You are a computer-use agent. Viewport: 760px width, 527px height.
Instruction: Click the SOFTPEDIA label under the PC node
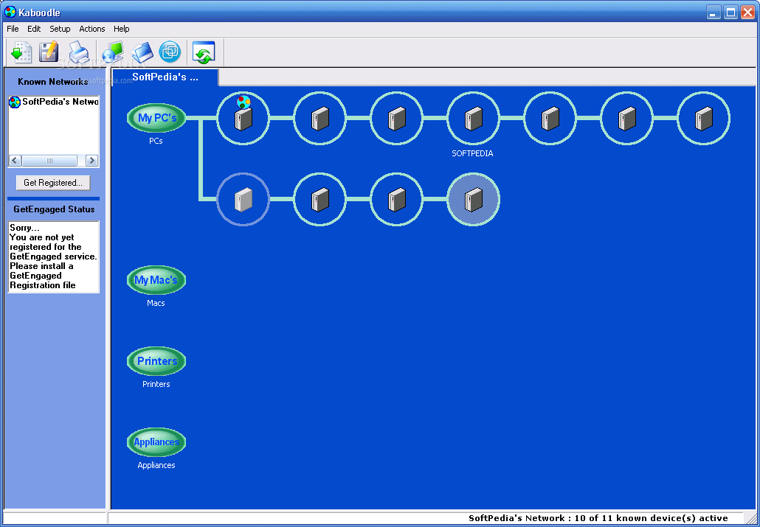[x=472, y=153]
